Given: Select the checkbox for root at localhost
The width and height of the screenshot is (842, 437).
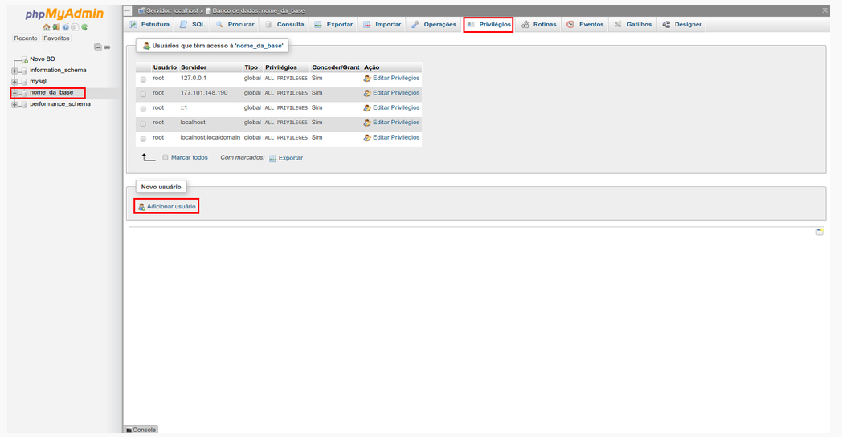Looking at the screenshot, I should 143,123.
